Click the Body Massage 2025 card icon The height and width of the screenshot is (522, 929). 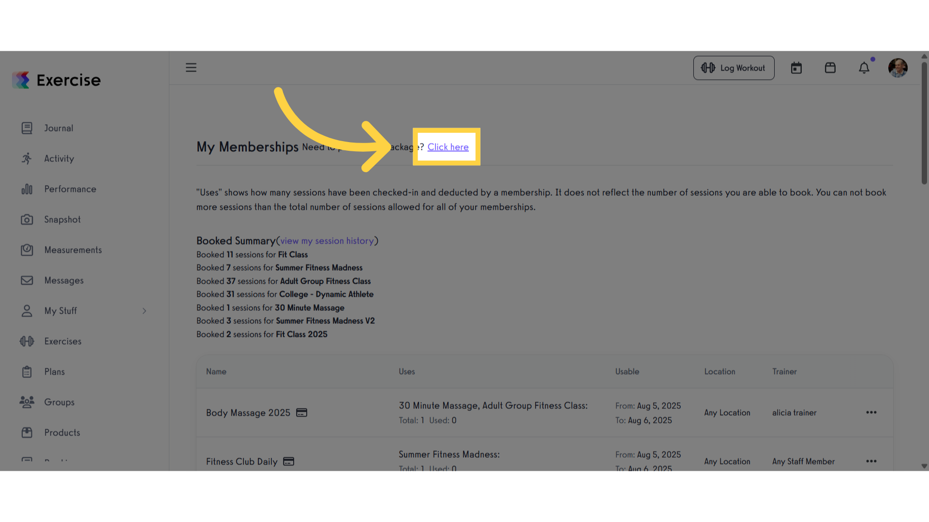coord(301,413)
